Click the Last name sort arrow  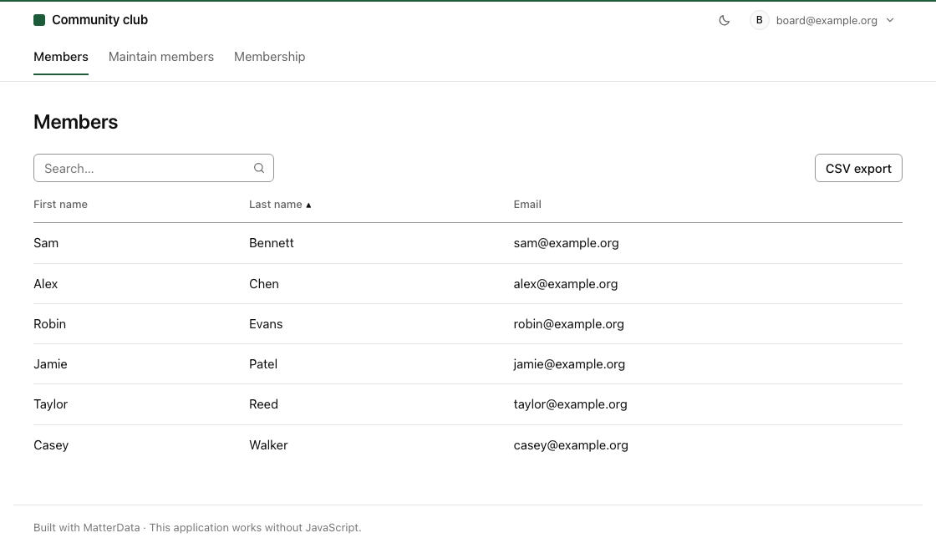pyautogui.click(x=308, y=206)
